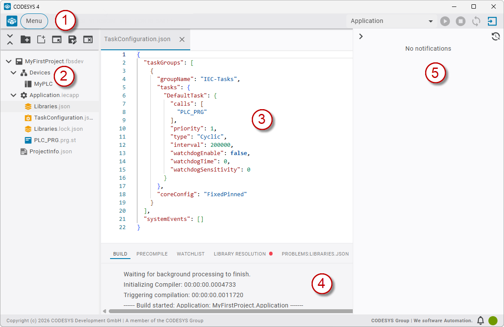Viewport: 504px width, 327px height.
Task: Click the Application gear icon
Action: pyautogui.click(x=24, y=95)
